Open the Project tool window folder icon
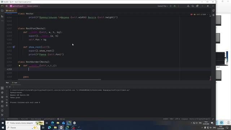 point(2,10)
